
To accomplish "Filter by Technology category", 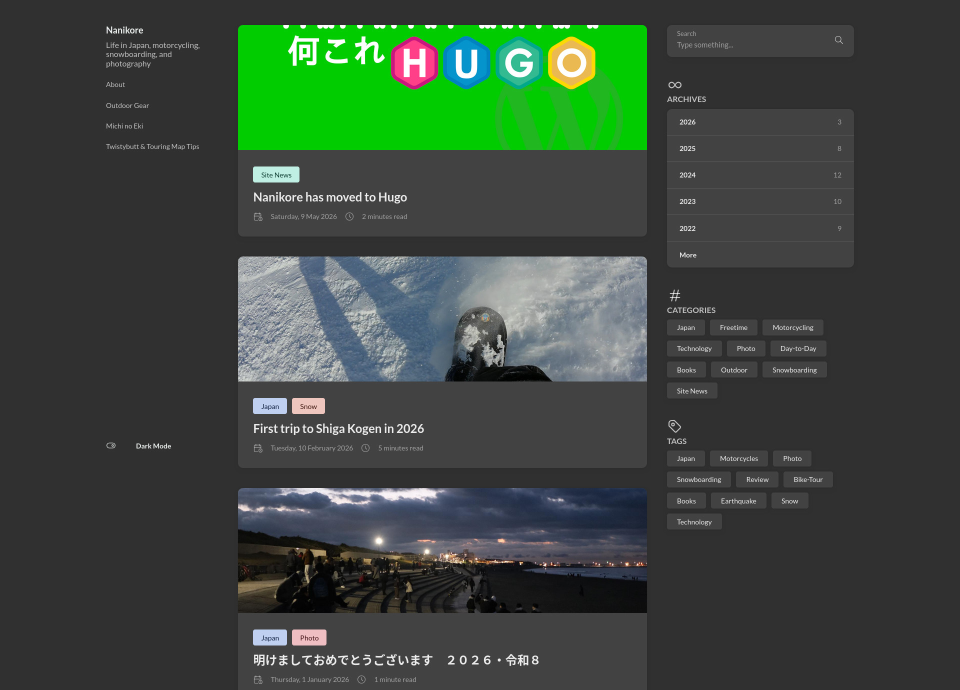I will point(694,348).
